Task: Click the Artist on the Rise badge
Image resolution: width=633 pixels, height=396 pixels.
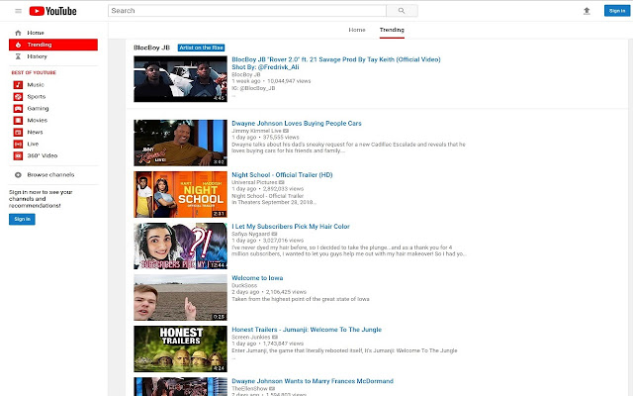Action: click(x=201, y=48)
